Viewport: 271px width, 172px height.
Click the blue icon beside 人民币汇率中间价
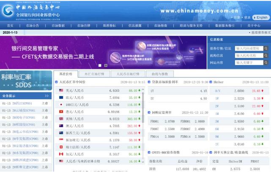pyautogui.click(x=56, y=82)
